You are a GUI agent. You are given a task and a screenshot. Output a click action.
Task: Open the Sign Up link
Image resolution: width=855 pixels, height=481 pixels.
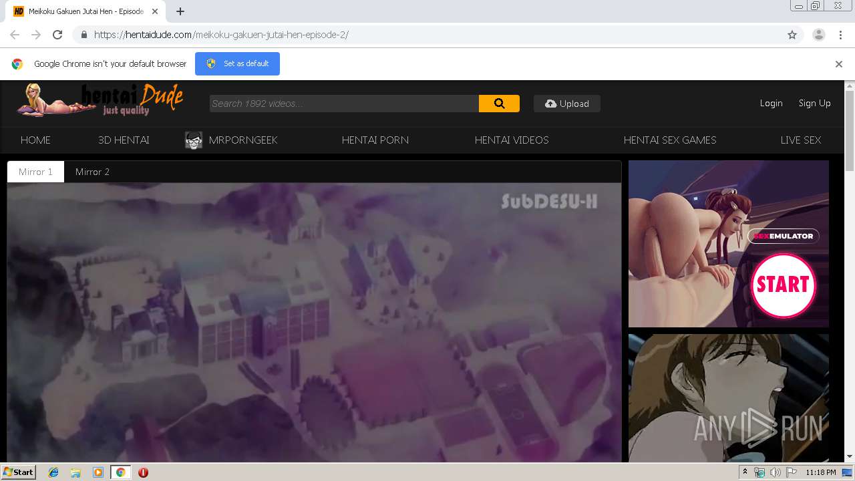(814, 103)
